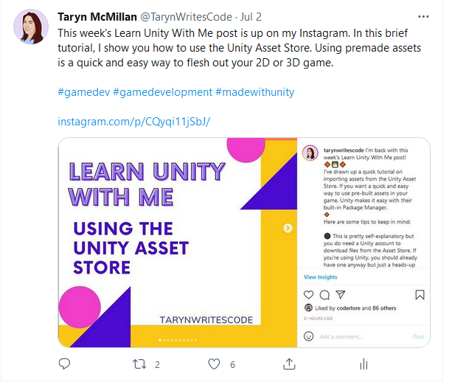Open the instagram.com post link
Viewport: 452px width, 382px height.
coord(133,120)
